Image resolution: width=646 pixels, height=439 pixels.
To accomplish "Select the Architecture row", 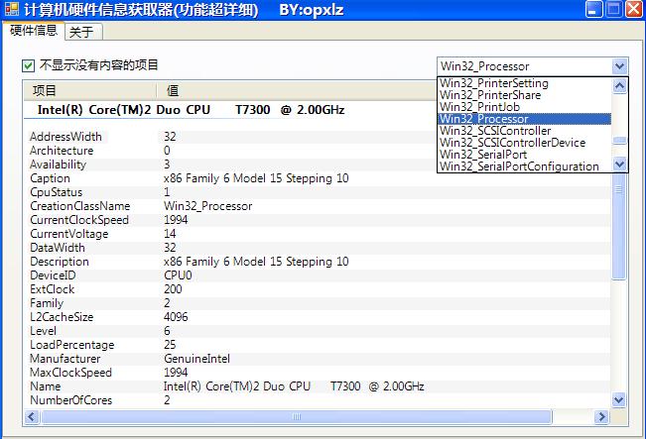I will coord(318,151).
